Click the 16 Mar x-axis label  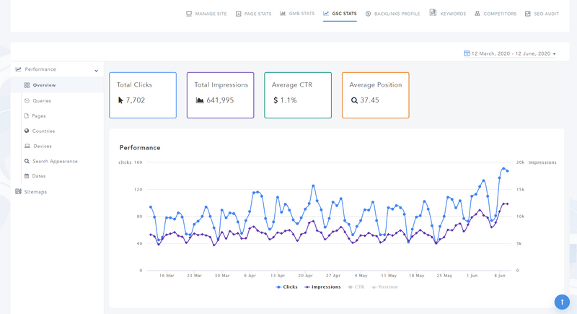coord(167,275)
